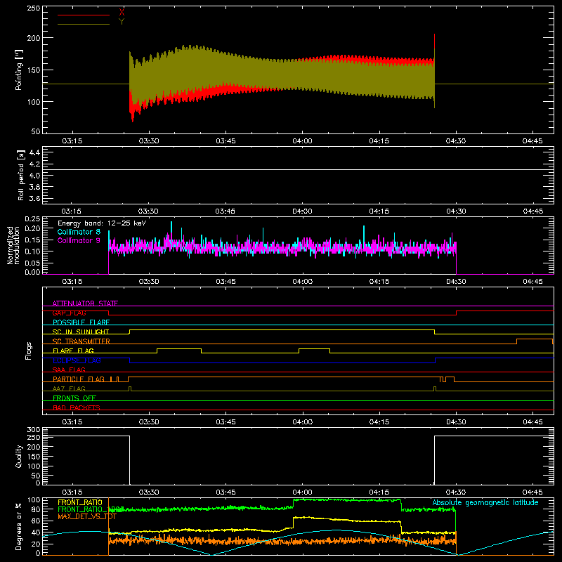The width and height of the screenshot is (562, 562).
Task: Click the second raised FLARE_FLAG segment
Action: click(314, 348)
